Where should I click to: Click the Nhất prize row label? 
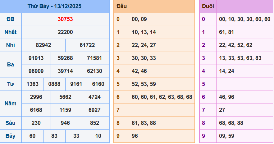pos(11,32)
